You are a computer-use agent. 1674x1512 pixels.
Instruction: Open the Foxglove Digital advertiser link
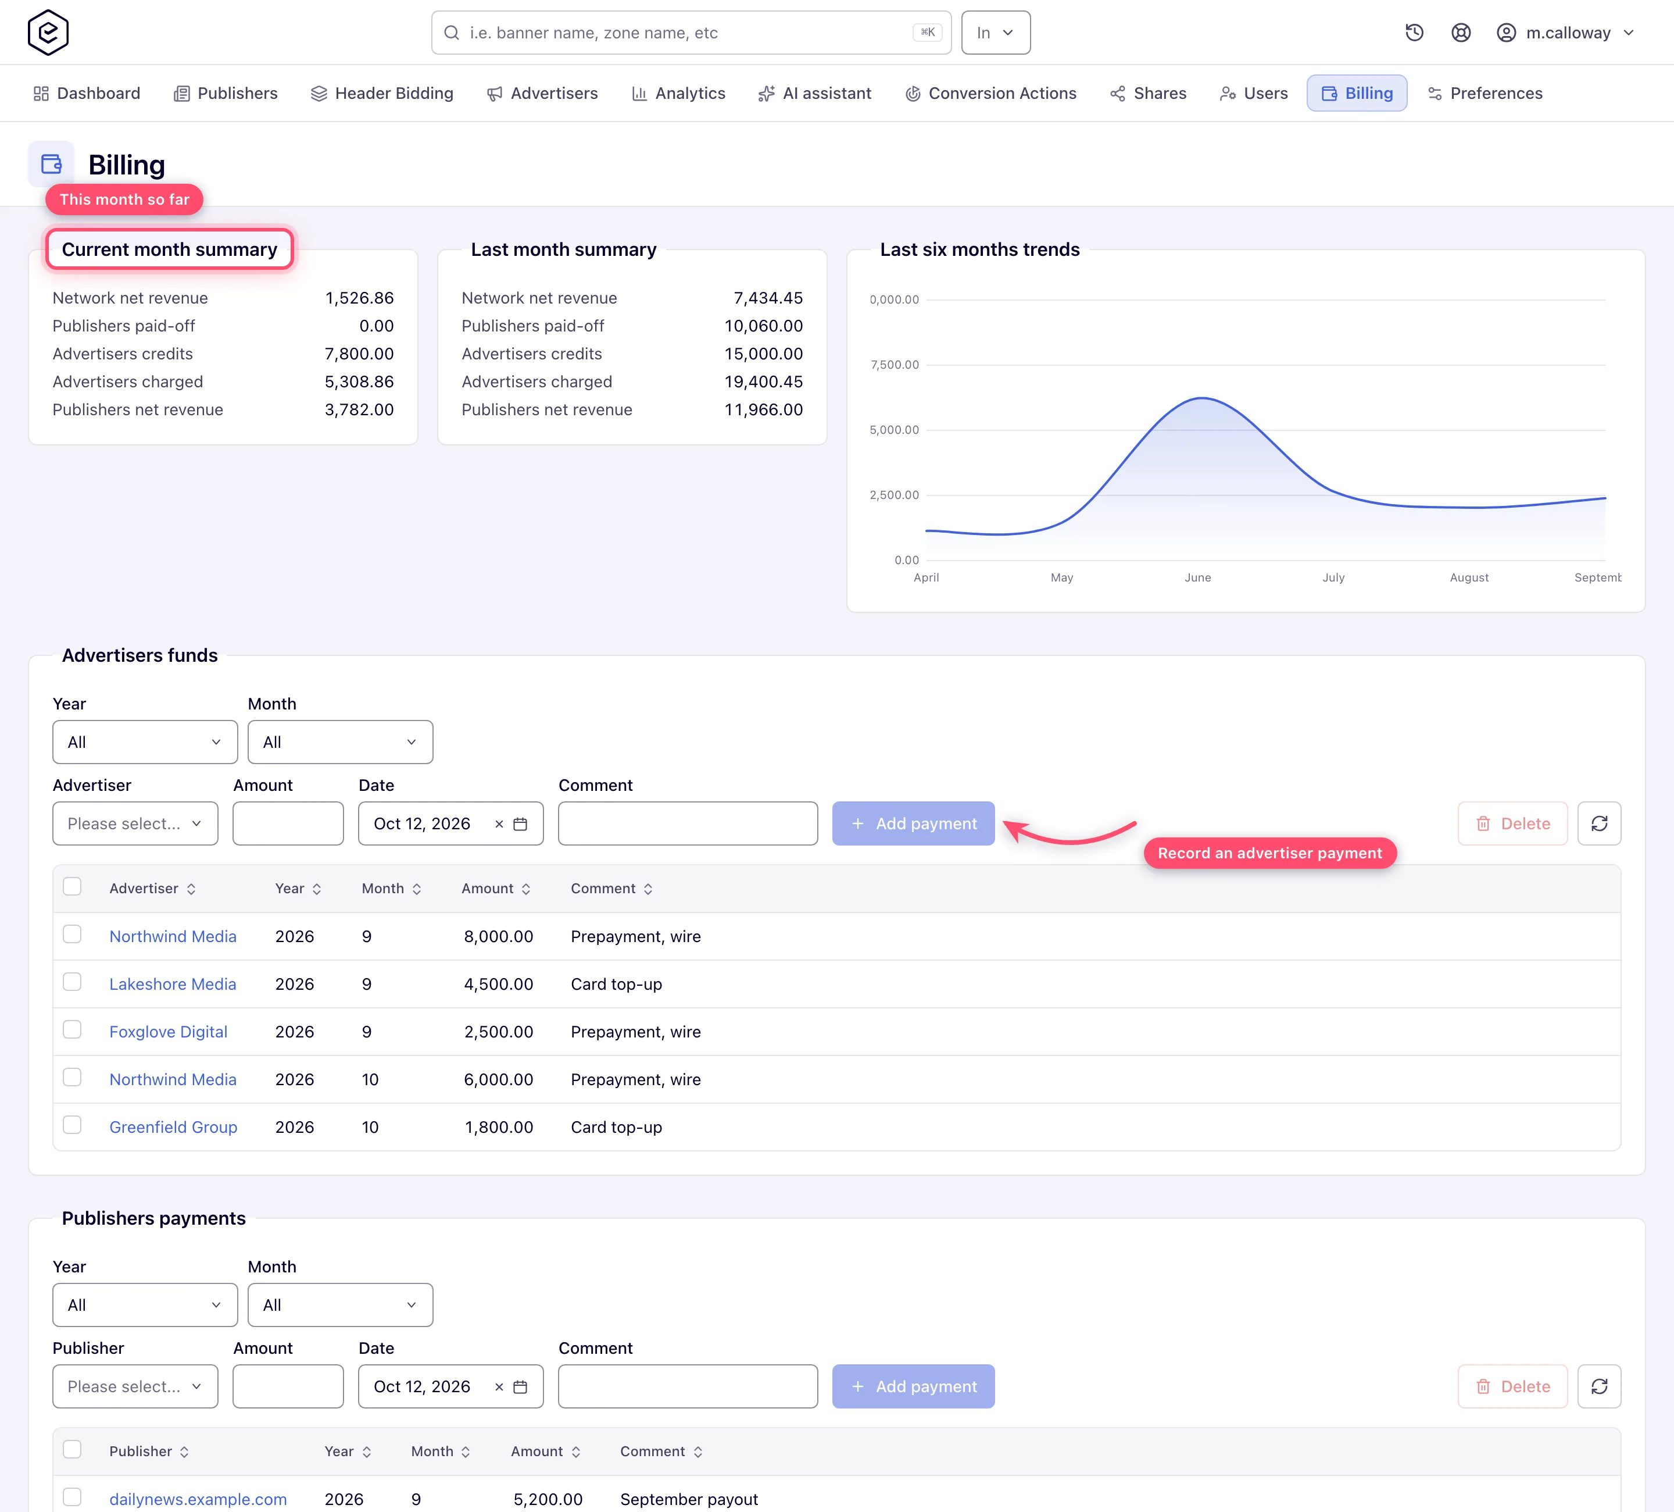pyautogui.click(x=169, y=1031)
